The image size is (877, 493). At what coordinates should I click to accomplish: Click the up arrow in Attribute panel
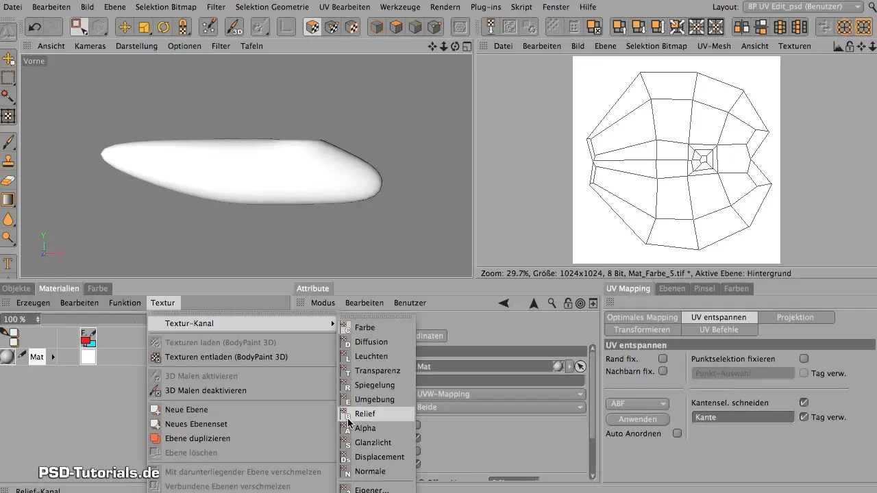[533, 303]
